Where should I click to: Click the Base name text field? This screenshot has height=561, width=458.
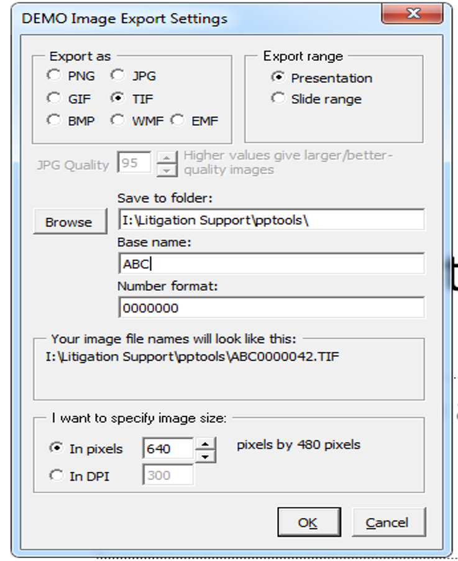point(272,263)
